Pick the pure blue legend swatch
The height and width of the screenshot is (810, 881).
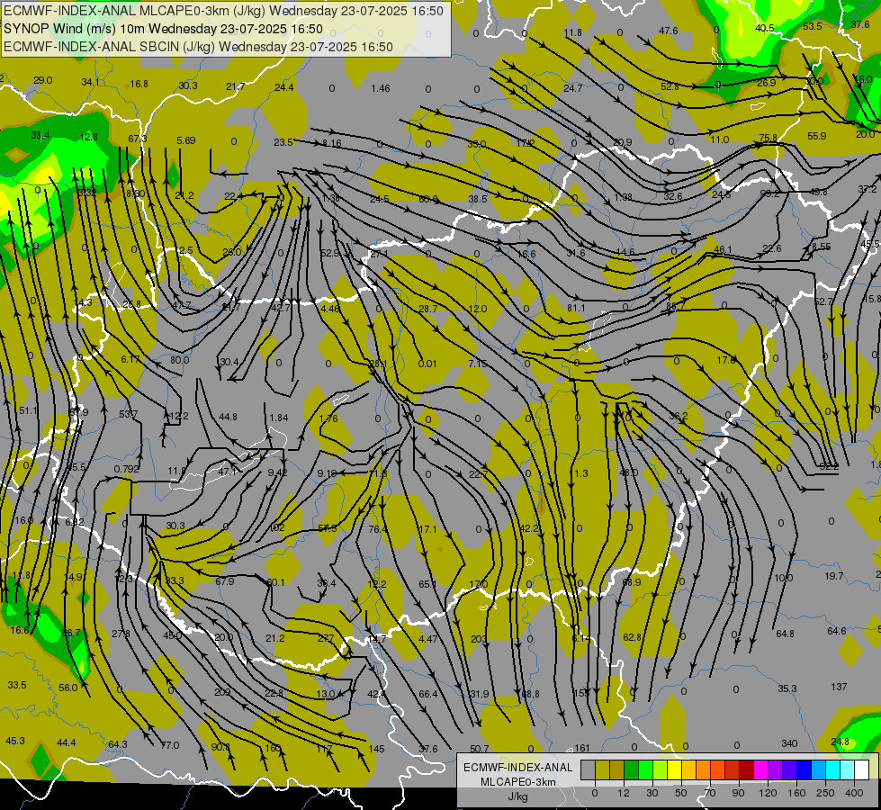[804, 769]
